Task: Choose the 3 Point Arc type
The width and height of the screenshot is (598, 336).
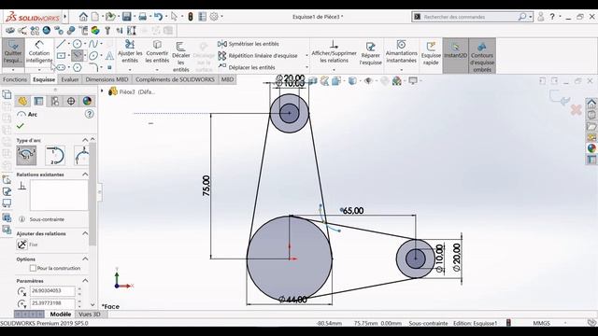Action: click(x=82, y=155)
